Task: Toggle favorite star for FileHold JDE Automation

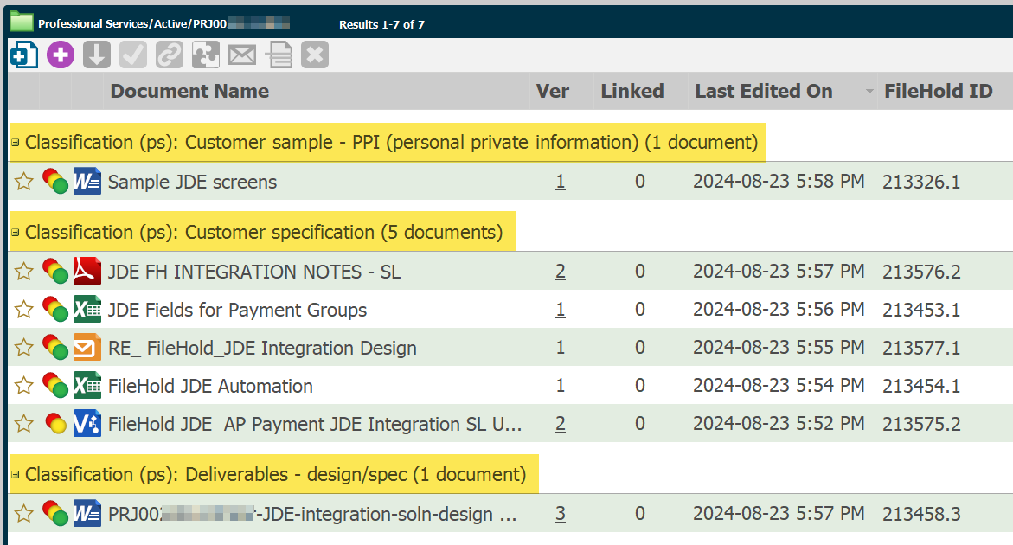Action: (x=24, y=386)
